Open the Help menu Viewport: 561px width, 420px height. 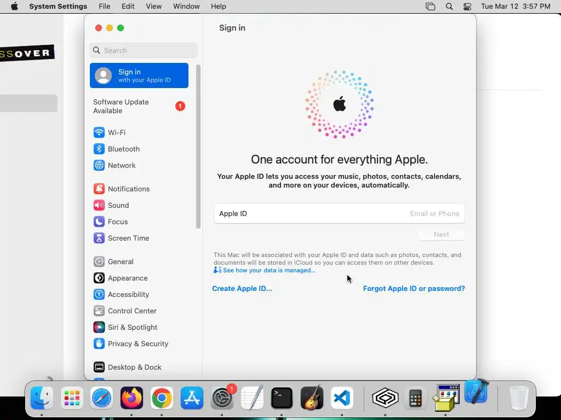click(x=218, y=7)
